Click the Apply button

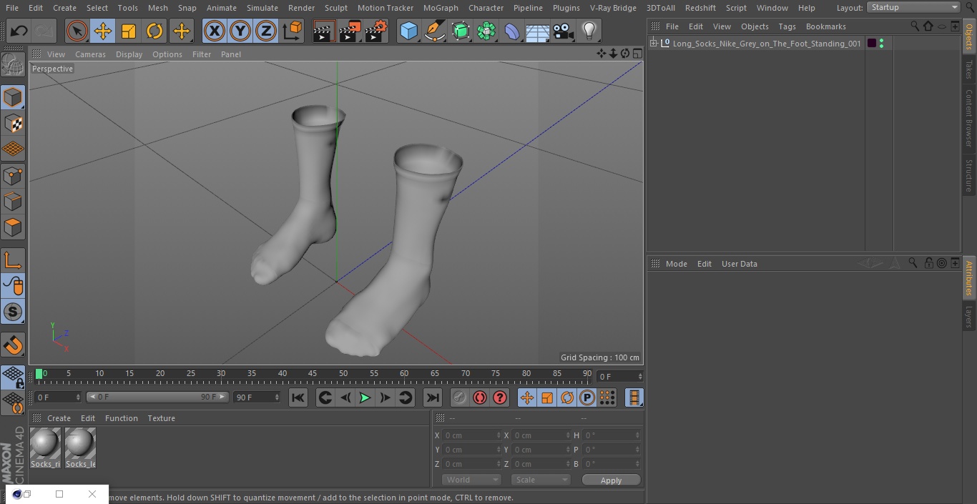pos(611,480)
